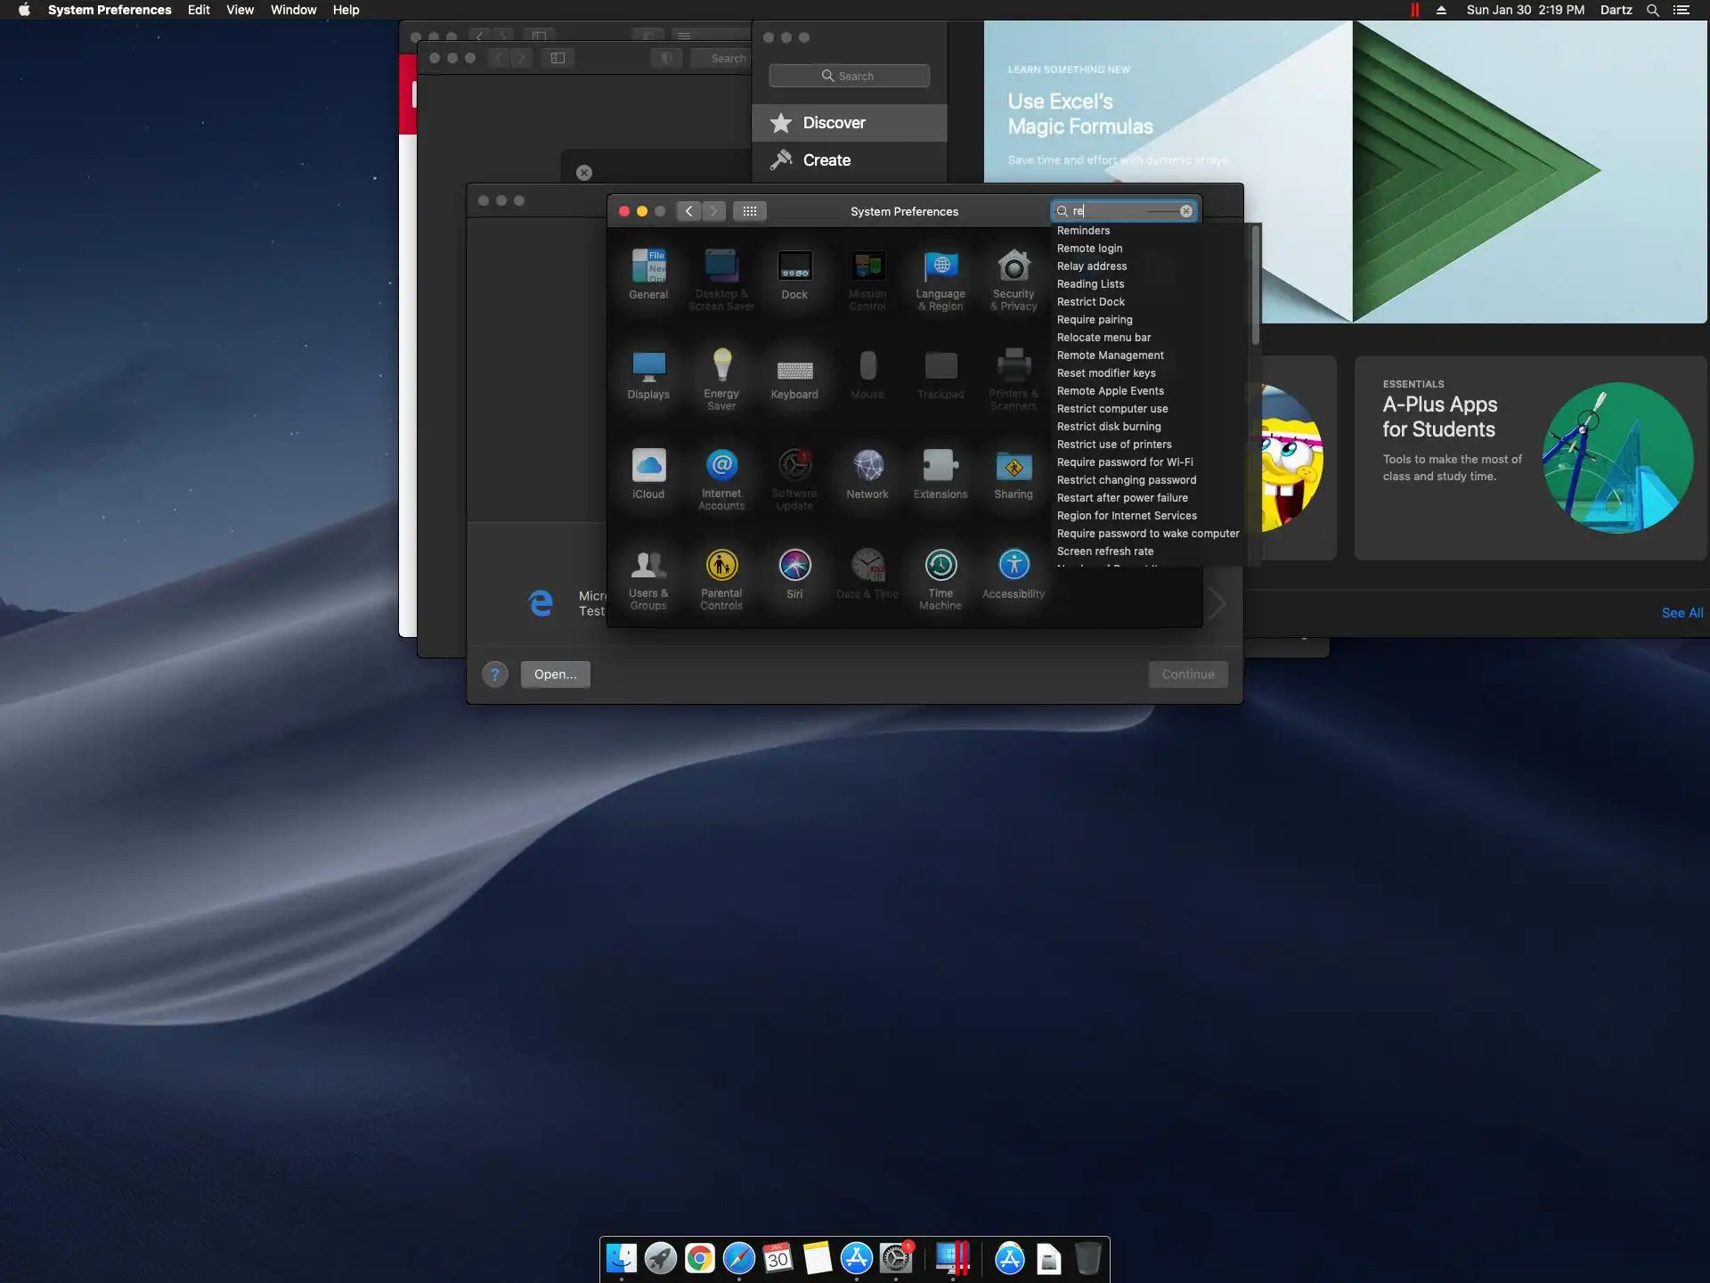Select the 'Remote login' search suggestion
The width and height of the screenshot is (1710, 1283).
(x=1089, y=249)
